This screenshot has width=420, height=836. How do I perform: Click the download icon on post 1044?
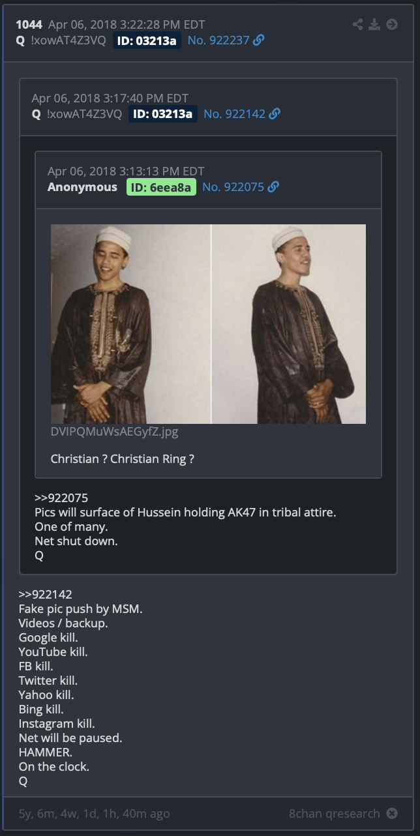point(374,25)
